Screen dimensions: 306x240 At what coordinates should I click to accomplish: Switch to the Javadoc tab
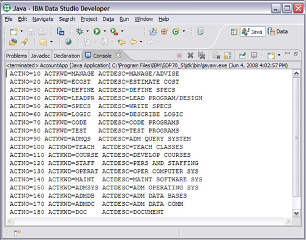click(40, 56)
